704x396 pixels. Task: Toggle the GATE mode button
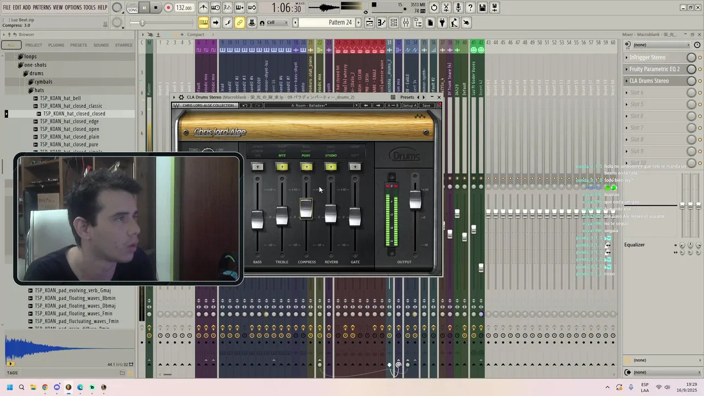(x=355, y=167)
